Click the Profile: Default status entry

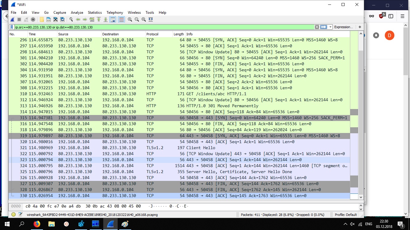click(346, 214)
